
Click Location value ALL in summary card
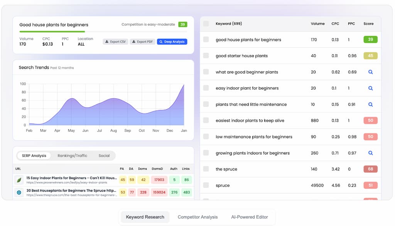81,44
